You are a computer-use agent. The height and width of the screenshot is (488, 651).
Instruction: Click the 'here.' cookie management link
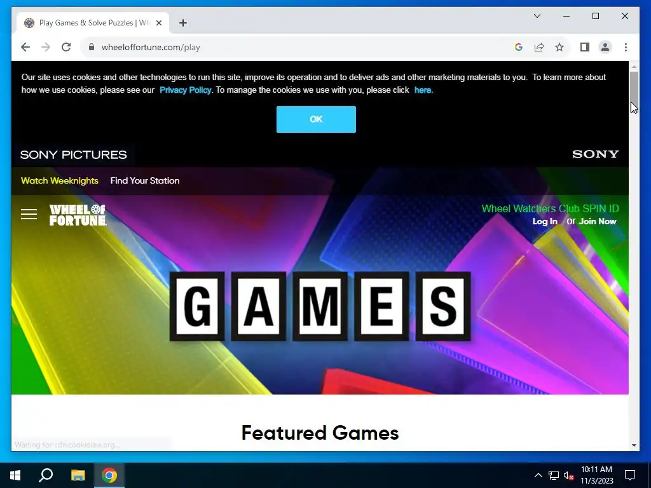pos(423,90)
